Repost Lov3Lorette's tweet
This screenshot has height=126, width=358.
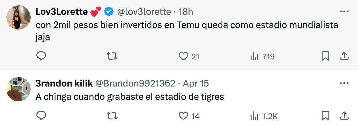112,56
